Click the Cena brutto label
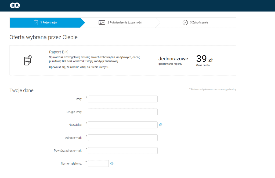 tap(203, 65)
